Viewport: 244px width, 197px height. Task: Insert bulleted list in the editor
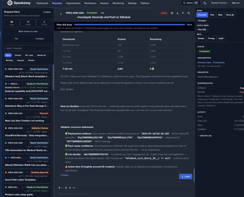[66, 188]
